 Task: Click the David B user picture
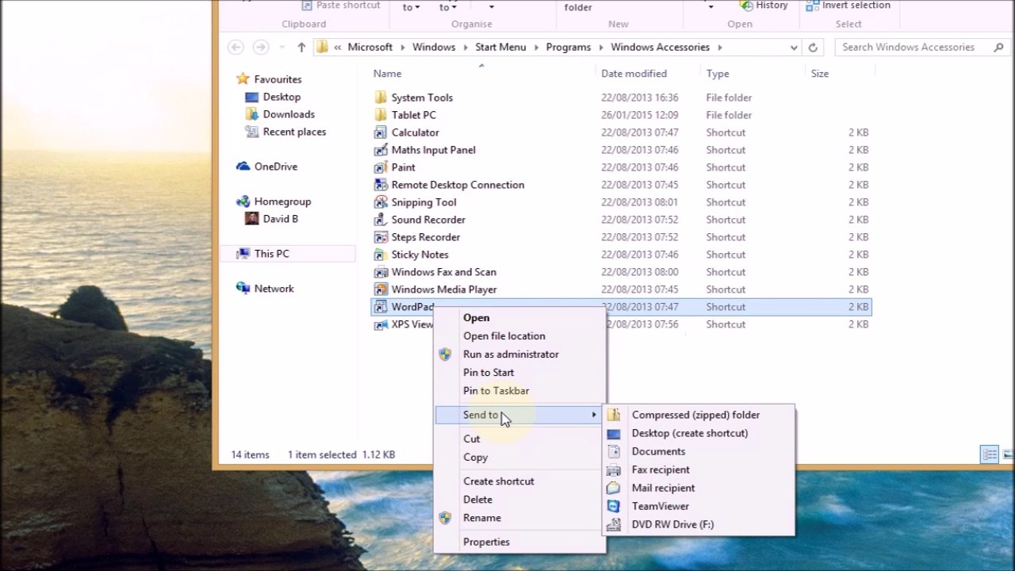(x=251, y=219)
